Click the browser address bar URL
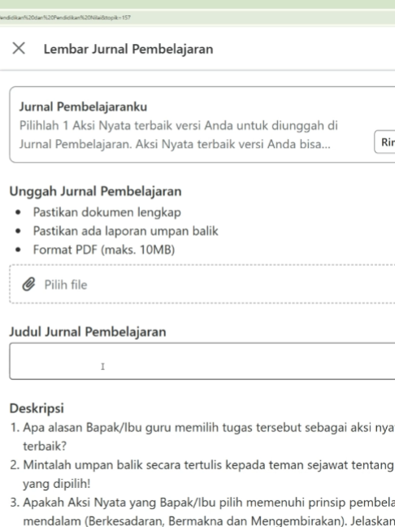395x527 pixels. pyautogui.click(x=65, y=17)
